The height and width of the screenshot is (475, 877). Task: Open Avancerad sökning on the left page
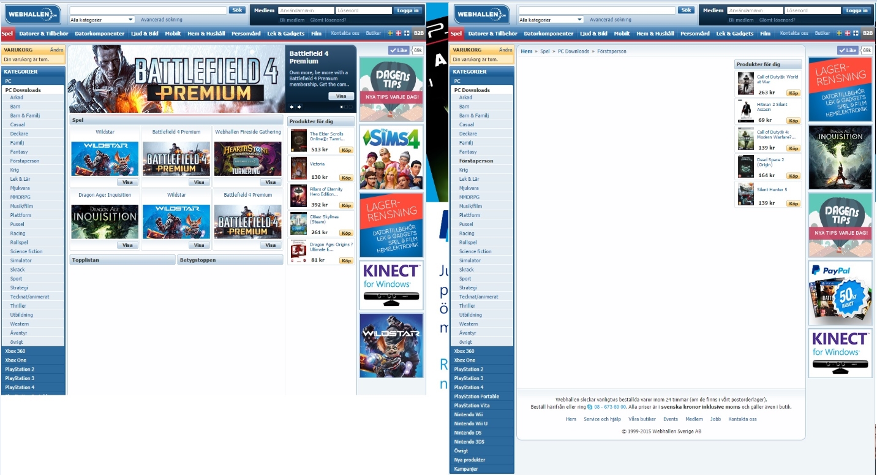click(162, 20)
